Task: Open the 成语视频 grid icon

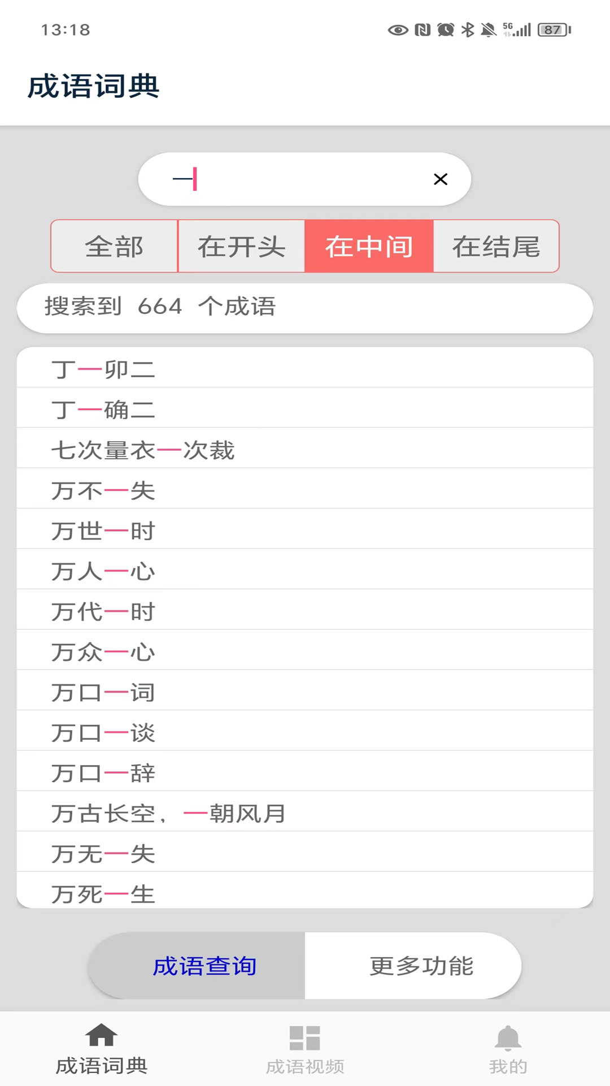Action: (304, 1038)
